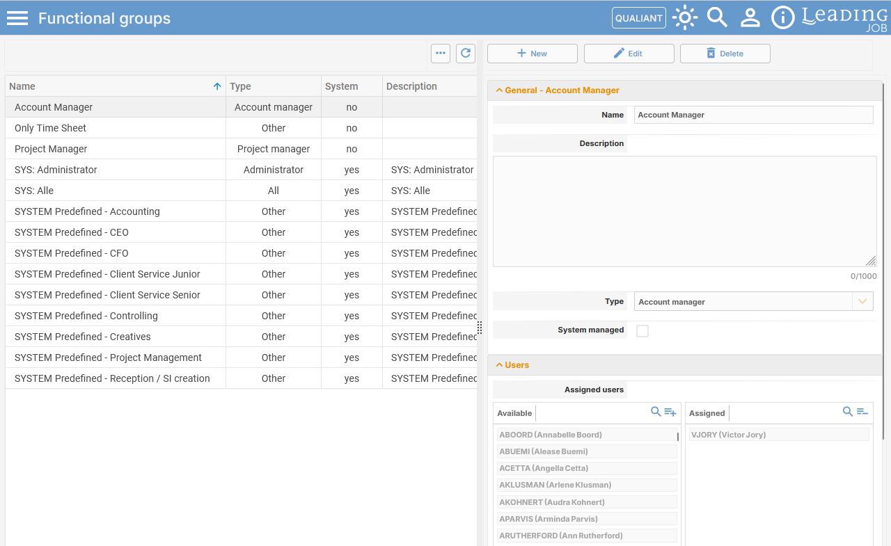
Task: Open the info icon in header
Action: click(783, 17)
